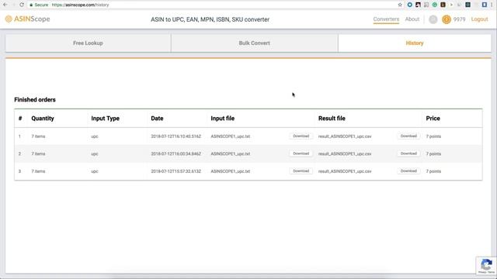Click date 2018-07-12T16:00:34.846Z

pyautogui.click(x=176, y=153)
